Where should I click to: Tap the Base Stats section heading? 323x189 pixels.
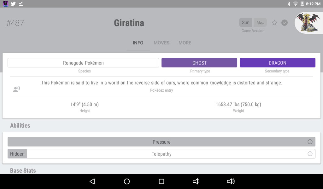pyautogui.click(x=23, y=170)
